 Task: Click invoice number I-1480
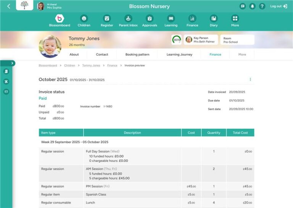coord(108,107)
